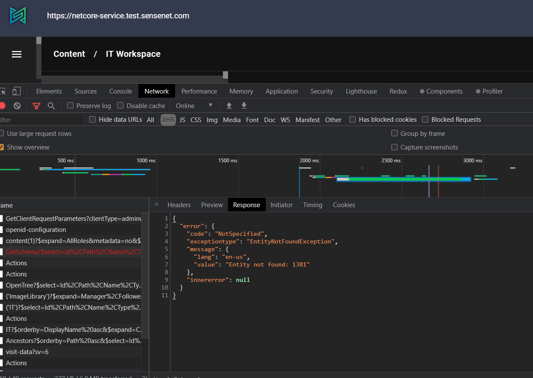Open search in network panel

point(51,105)
